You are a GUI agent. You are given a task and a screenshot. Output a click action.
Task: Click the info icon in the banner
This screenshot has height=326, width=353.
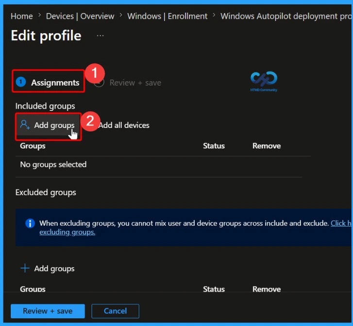(x=30, y=224)
